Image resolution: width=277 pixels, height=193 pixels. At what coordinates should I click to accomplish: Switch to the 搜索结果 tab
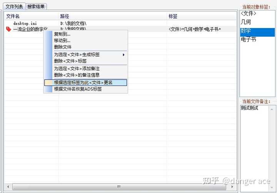tap(36, 7)
